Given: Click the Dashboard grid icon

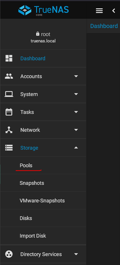Looking at the screenshot, I should (x=9, y=58).
